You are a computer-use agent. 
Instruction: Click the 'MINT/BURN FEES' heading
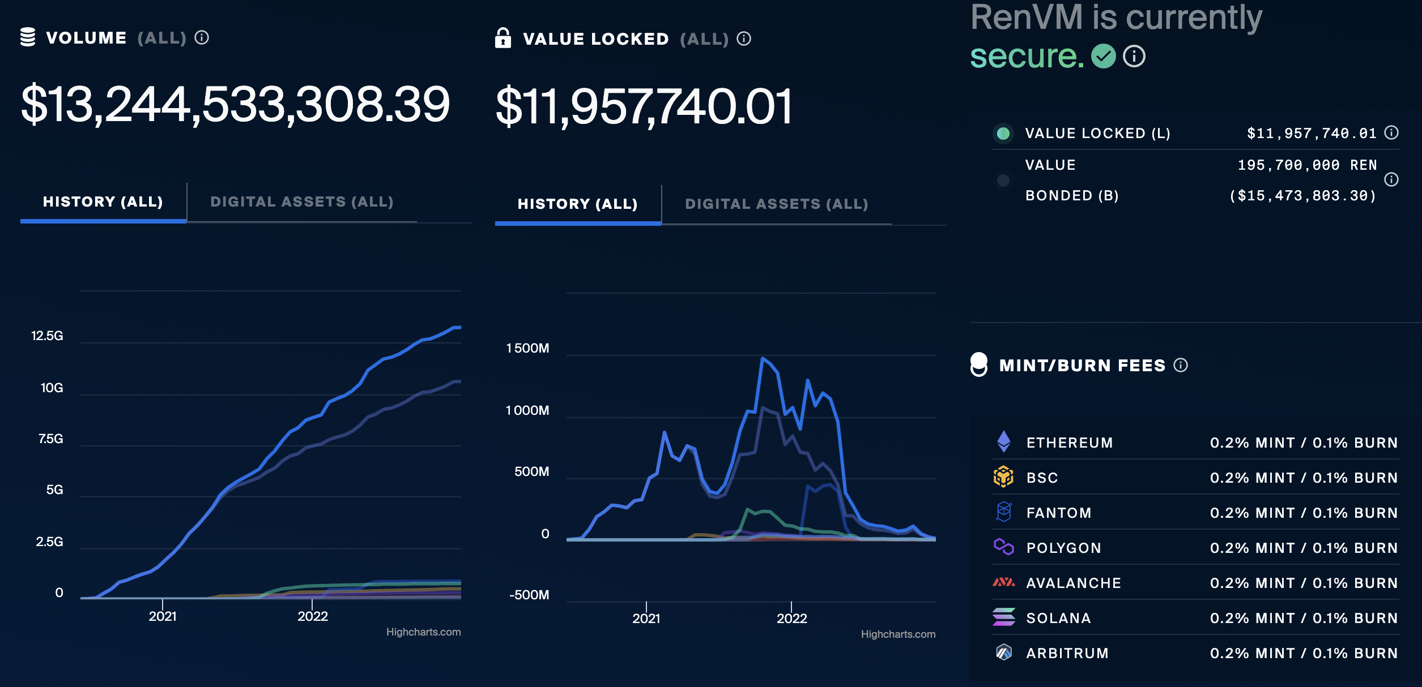pyautogui.click(x=1082, y=365)
